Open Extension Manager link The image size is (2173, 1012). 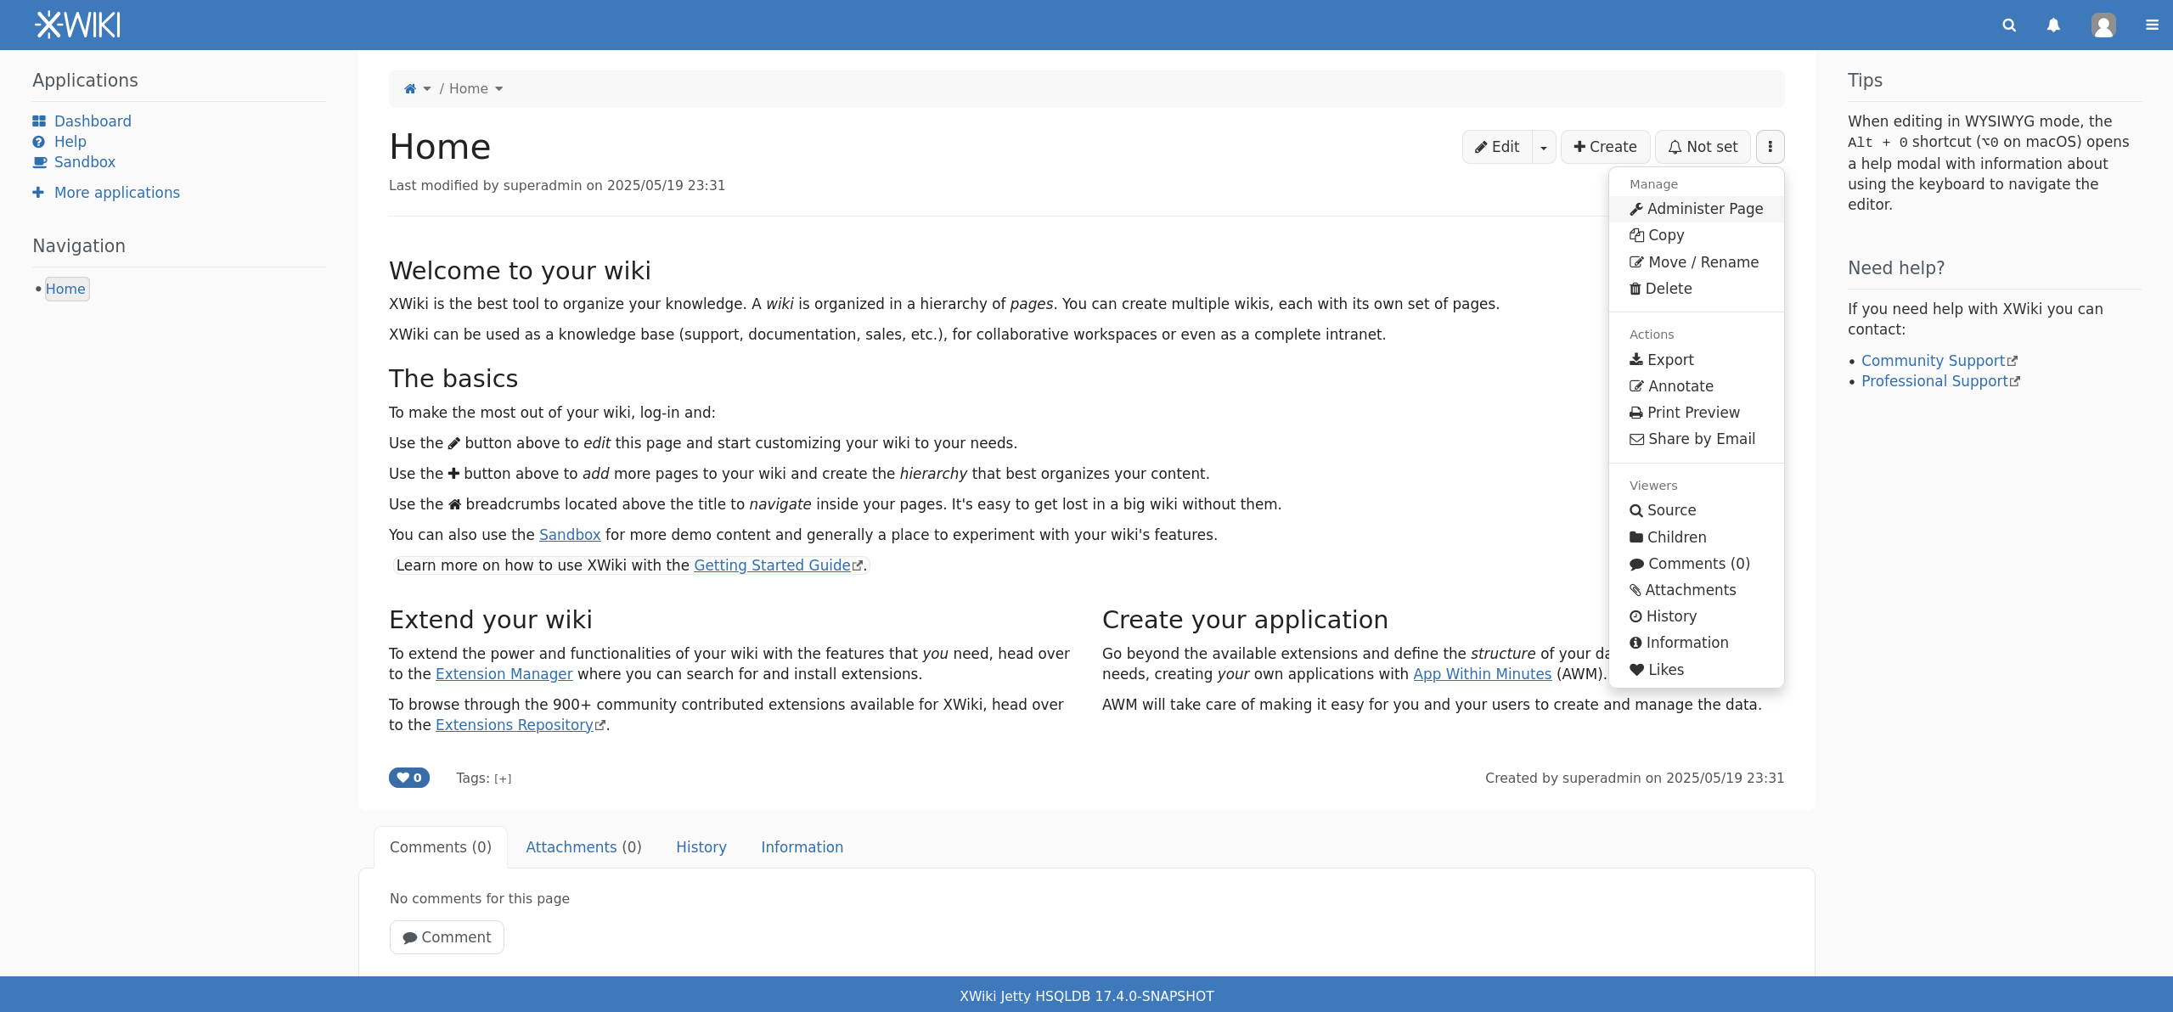tap(504, 674)
